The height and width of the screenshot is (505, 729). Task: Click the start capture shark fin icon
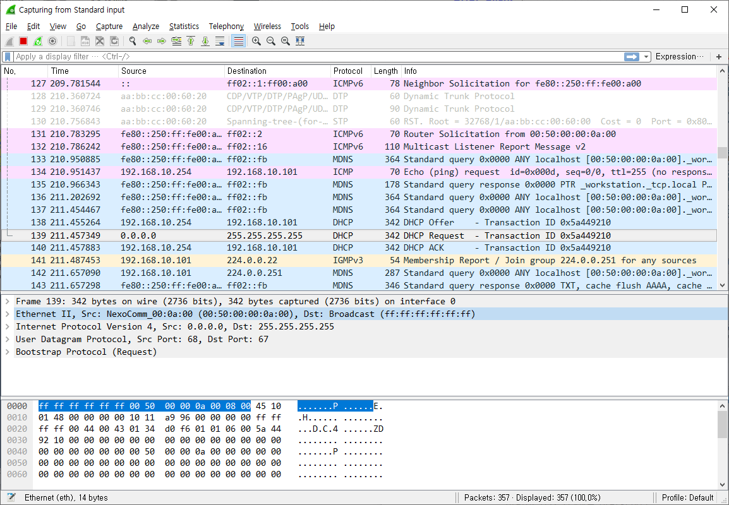(9, 42)
